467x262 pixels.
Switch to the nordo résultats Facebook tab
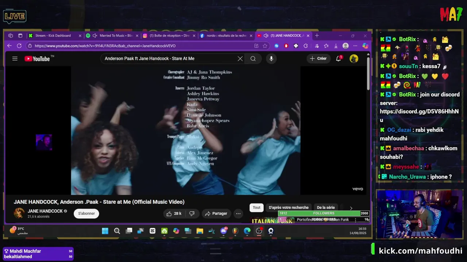pos(227,36)
